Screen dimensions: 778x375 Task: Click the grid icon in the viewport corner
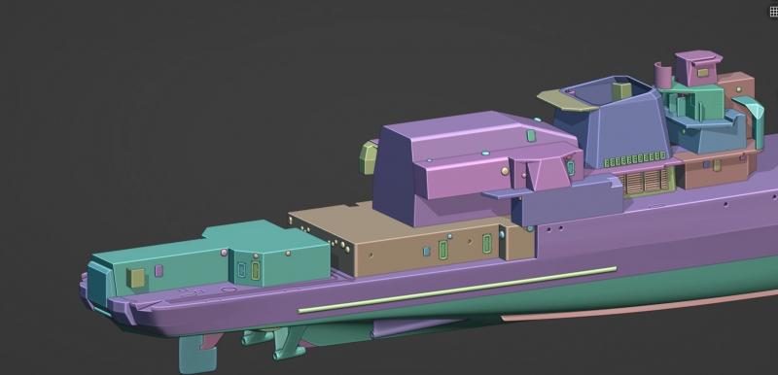(773, 12)
